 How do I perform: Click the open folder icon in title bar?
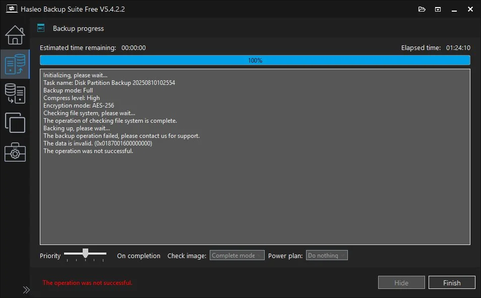click(x=422, y=9)
